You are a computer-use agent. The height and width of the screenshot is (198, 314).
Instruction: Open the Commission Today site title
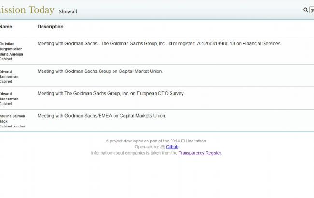tap(27, 10)
